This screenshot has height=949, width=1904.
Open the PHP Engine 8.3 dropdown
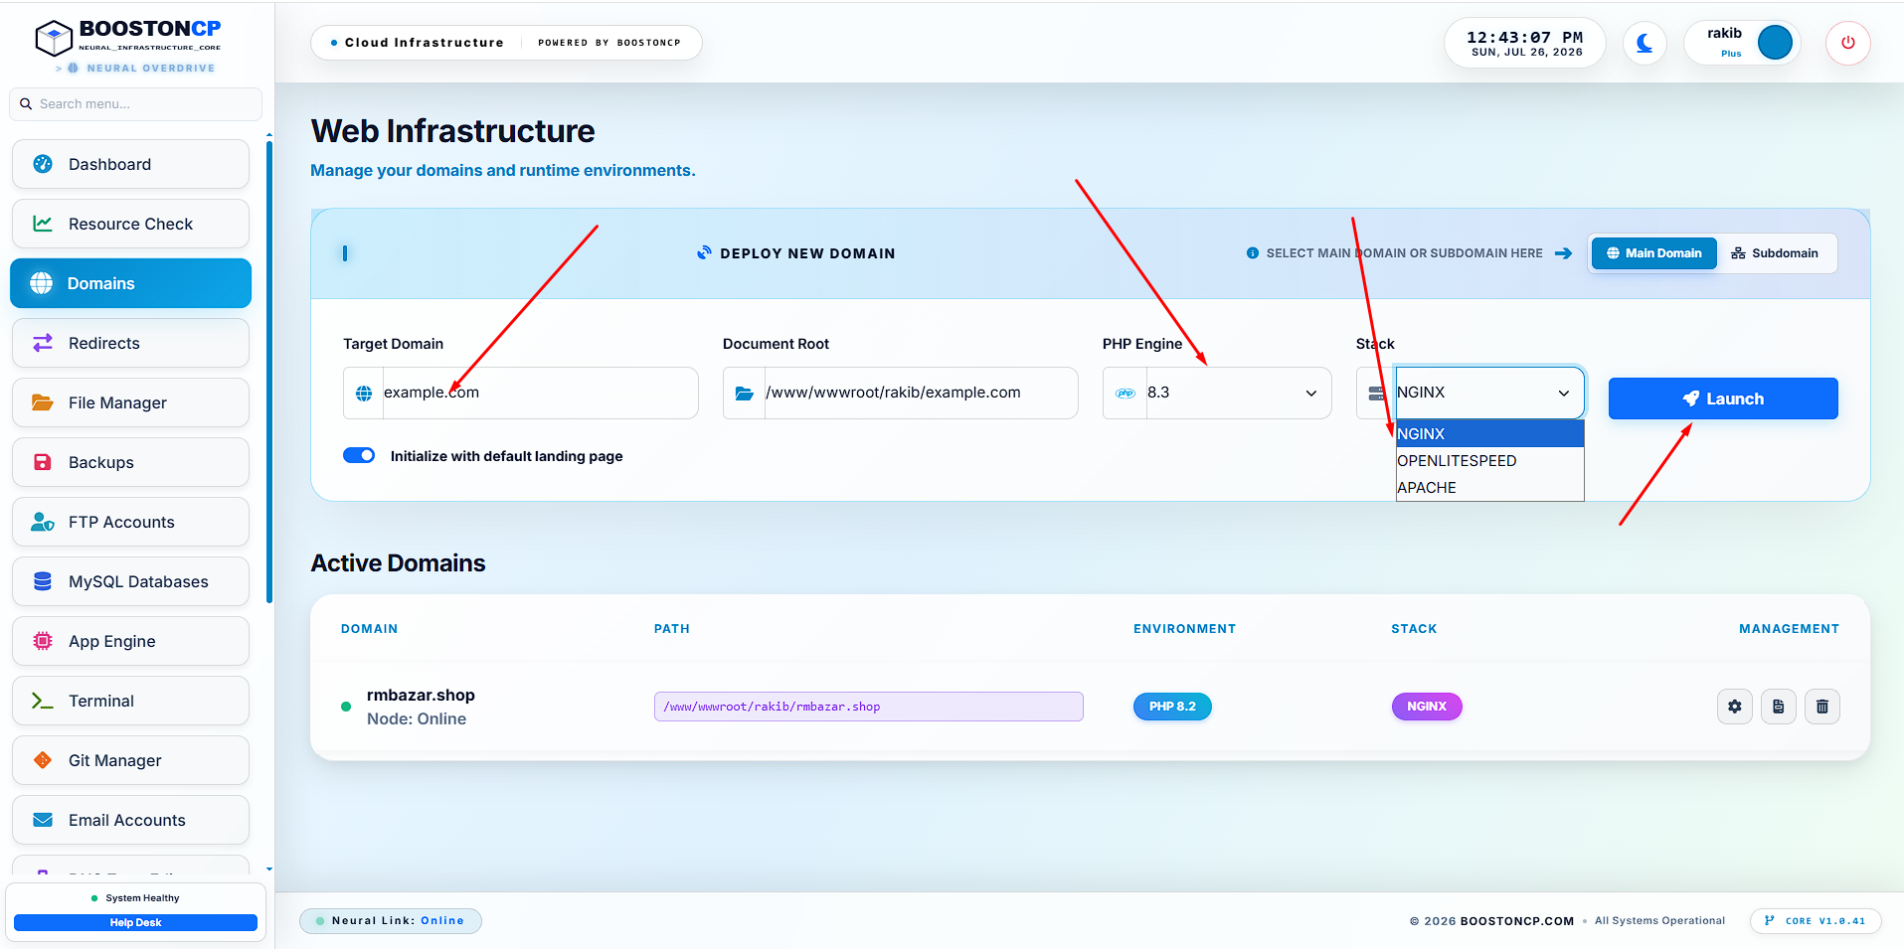[1217, 393]
